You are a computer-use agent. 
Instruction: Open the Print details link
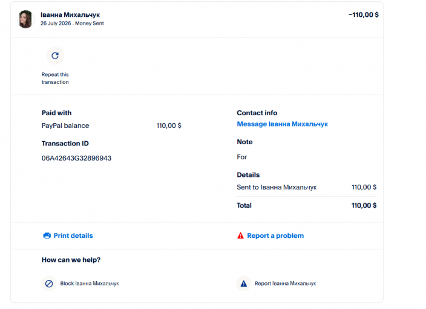[73, 235]
